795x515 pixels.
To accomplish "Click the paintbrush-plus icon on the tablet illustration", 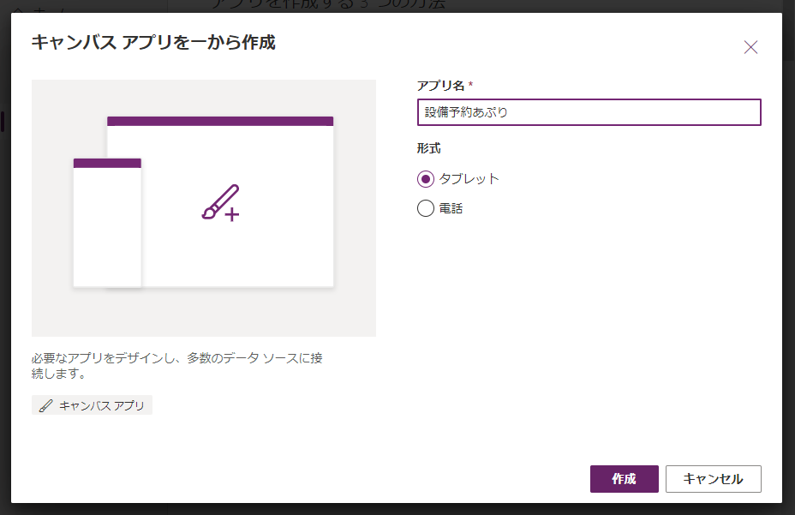I will pyautogui.click(x=222, y=201).
